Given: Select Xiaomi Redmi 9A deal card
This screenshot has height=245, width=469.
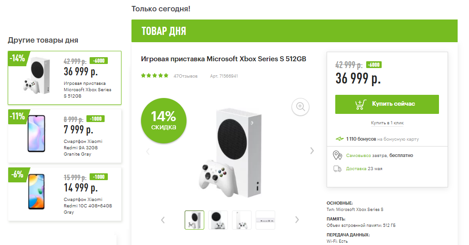Looking at the screenshot, I should [x=65, y=136].
